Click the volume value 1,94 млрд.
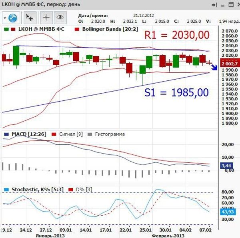 click(x=229, y=22)
